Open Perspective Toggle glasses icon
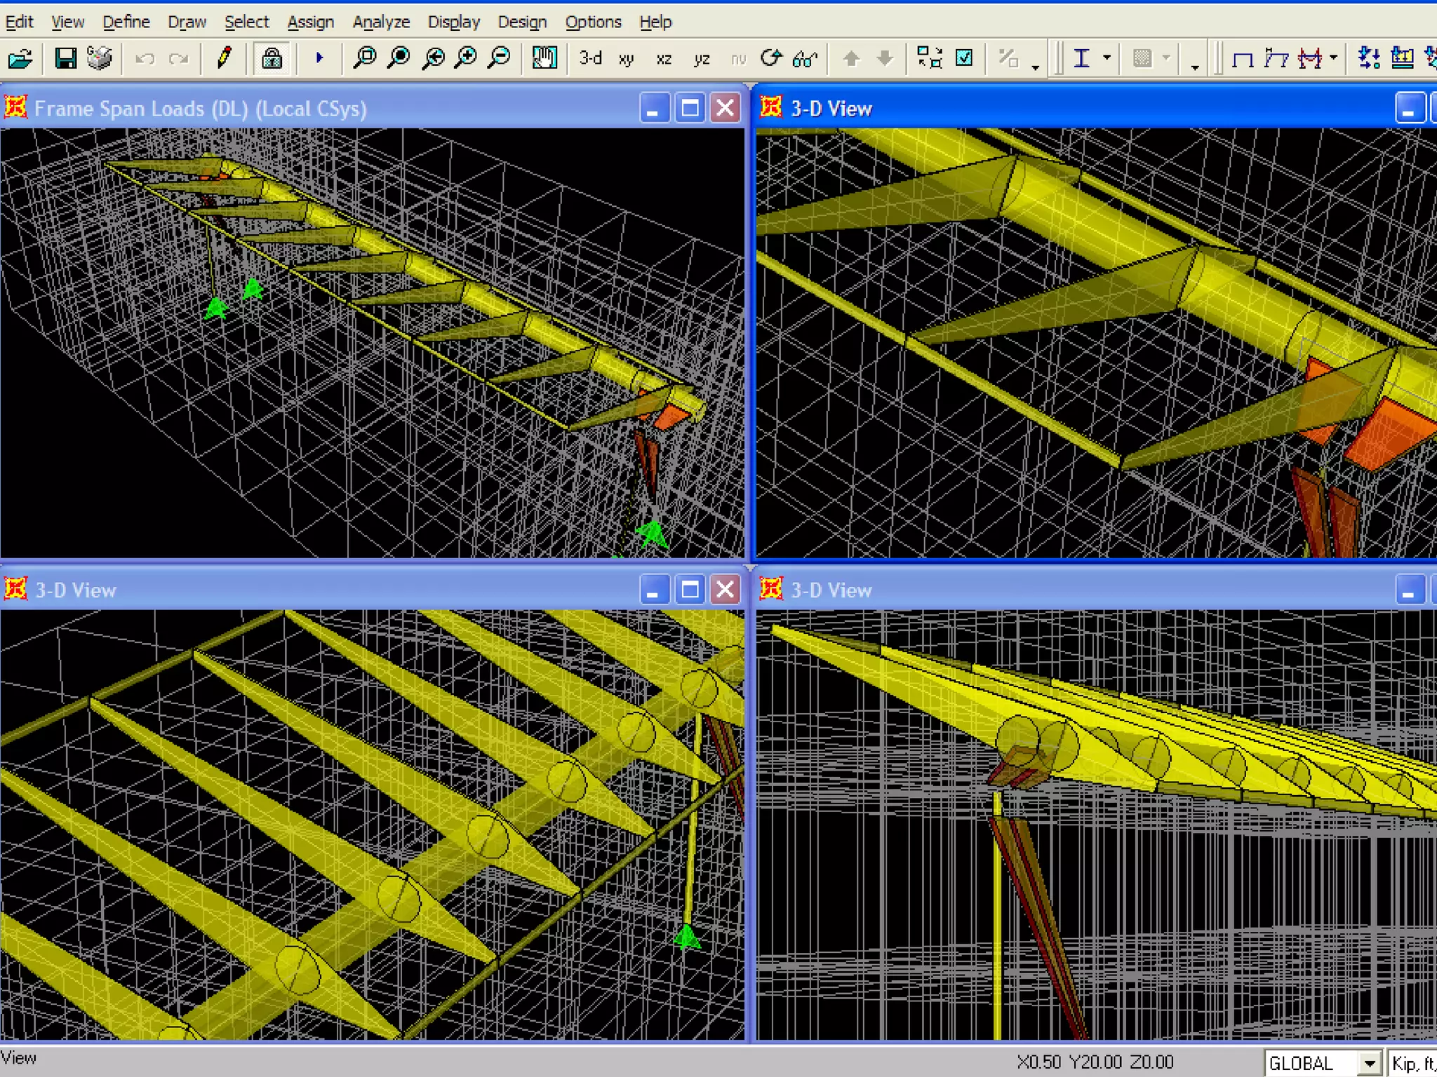The image size is (1437, 1077). pos(804,59)
